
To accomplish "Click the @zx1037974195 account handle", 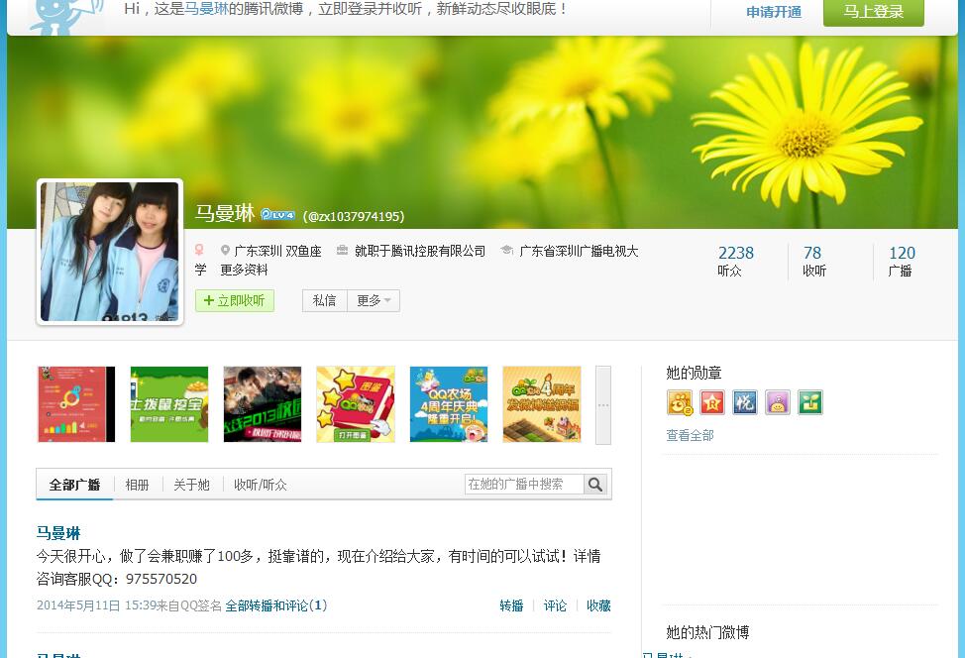I will [354, 217].
